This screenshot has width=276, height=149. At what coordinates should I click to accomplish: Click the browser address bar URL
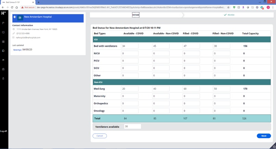[130, 8]
